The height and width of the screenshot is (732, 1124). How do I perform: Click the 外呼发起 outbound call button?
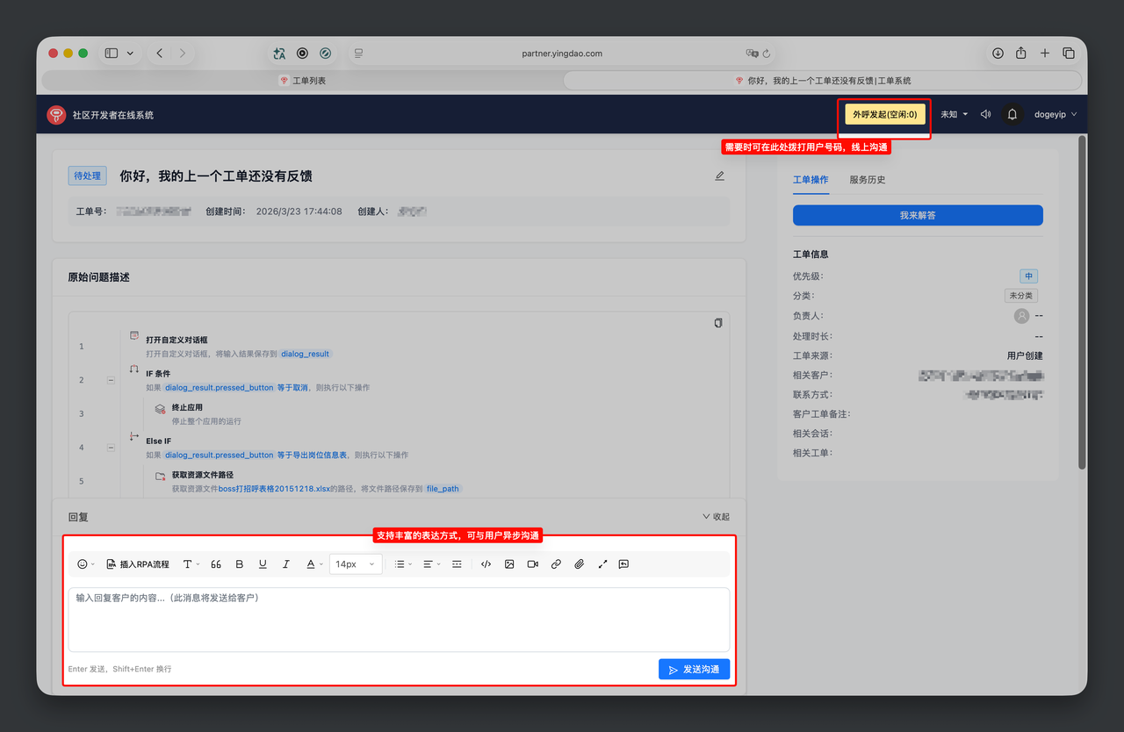884,114
